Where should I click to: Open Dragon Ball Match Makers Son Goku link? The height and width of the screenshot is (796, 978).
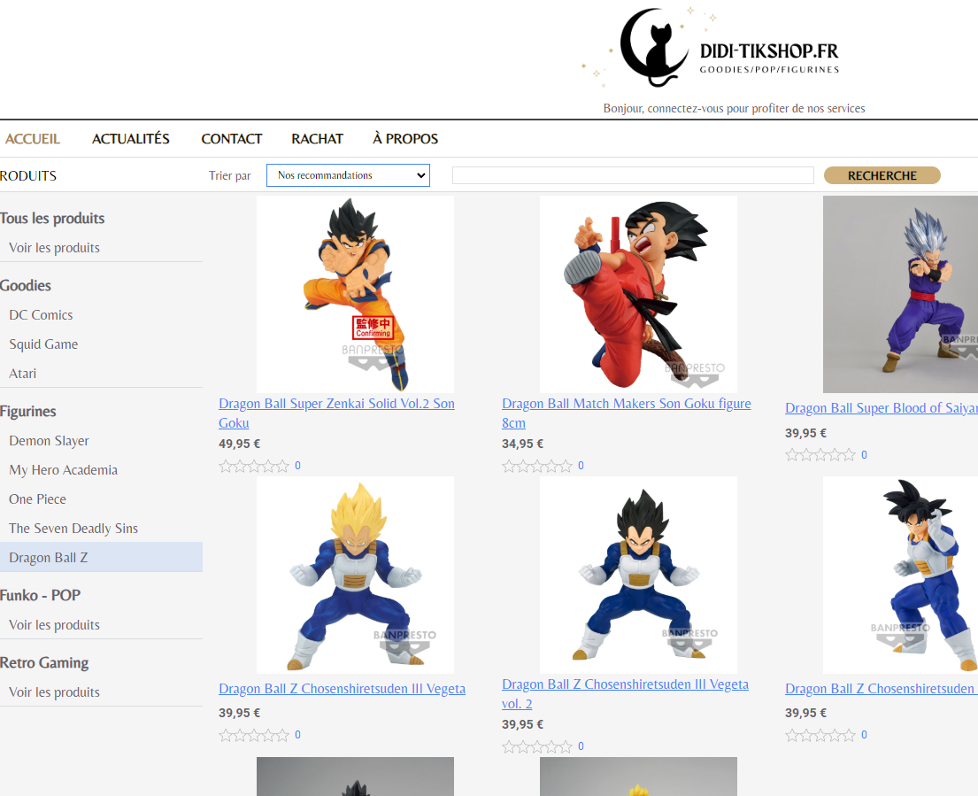tap(627, 413)
